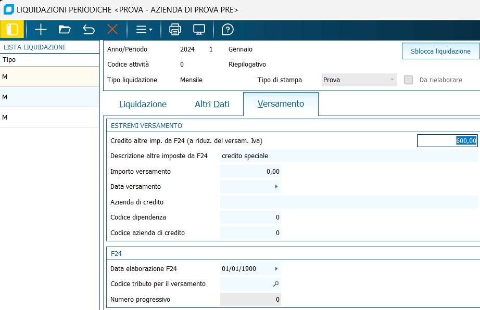Click the printer icon

pyautogui.click(x=175, y=30)
